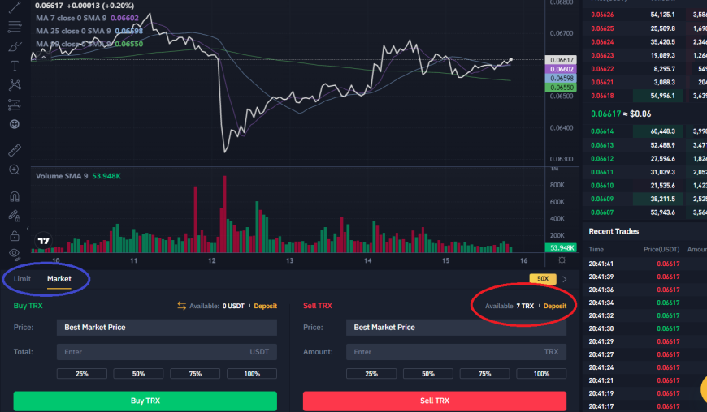The width and height of the screenshot is (707, 412).
Task: Toggle hide all drawings eye icon
Action: pos(15,254)
